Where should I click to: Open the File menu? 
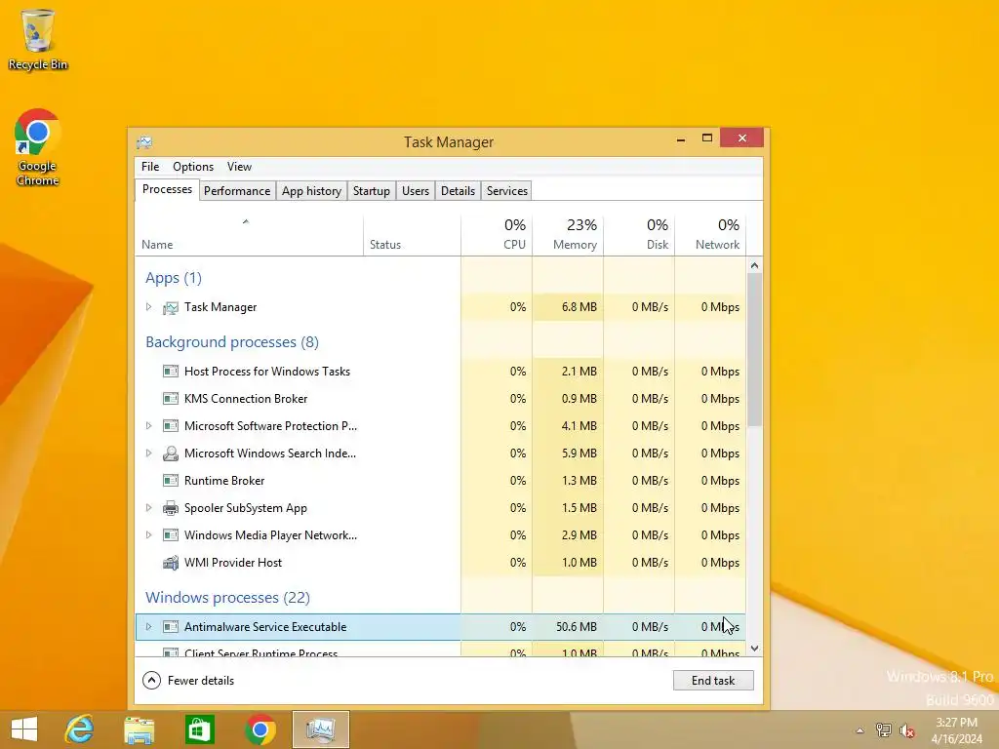(150, 167)
